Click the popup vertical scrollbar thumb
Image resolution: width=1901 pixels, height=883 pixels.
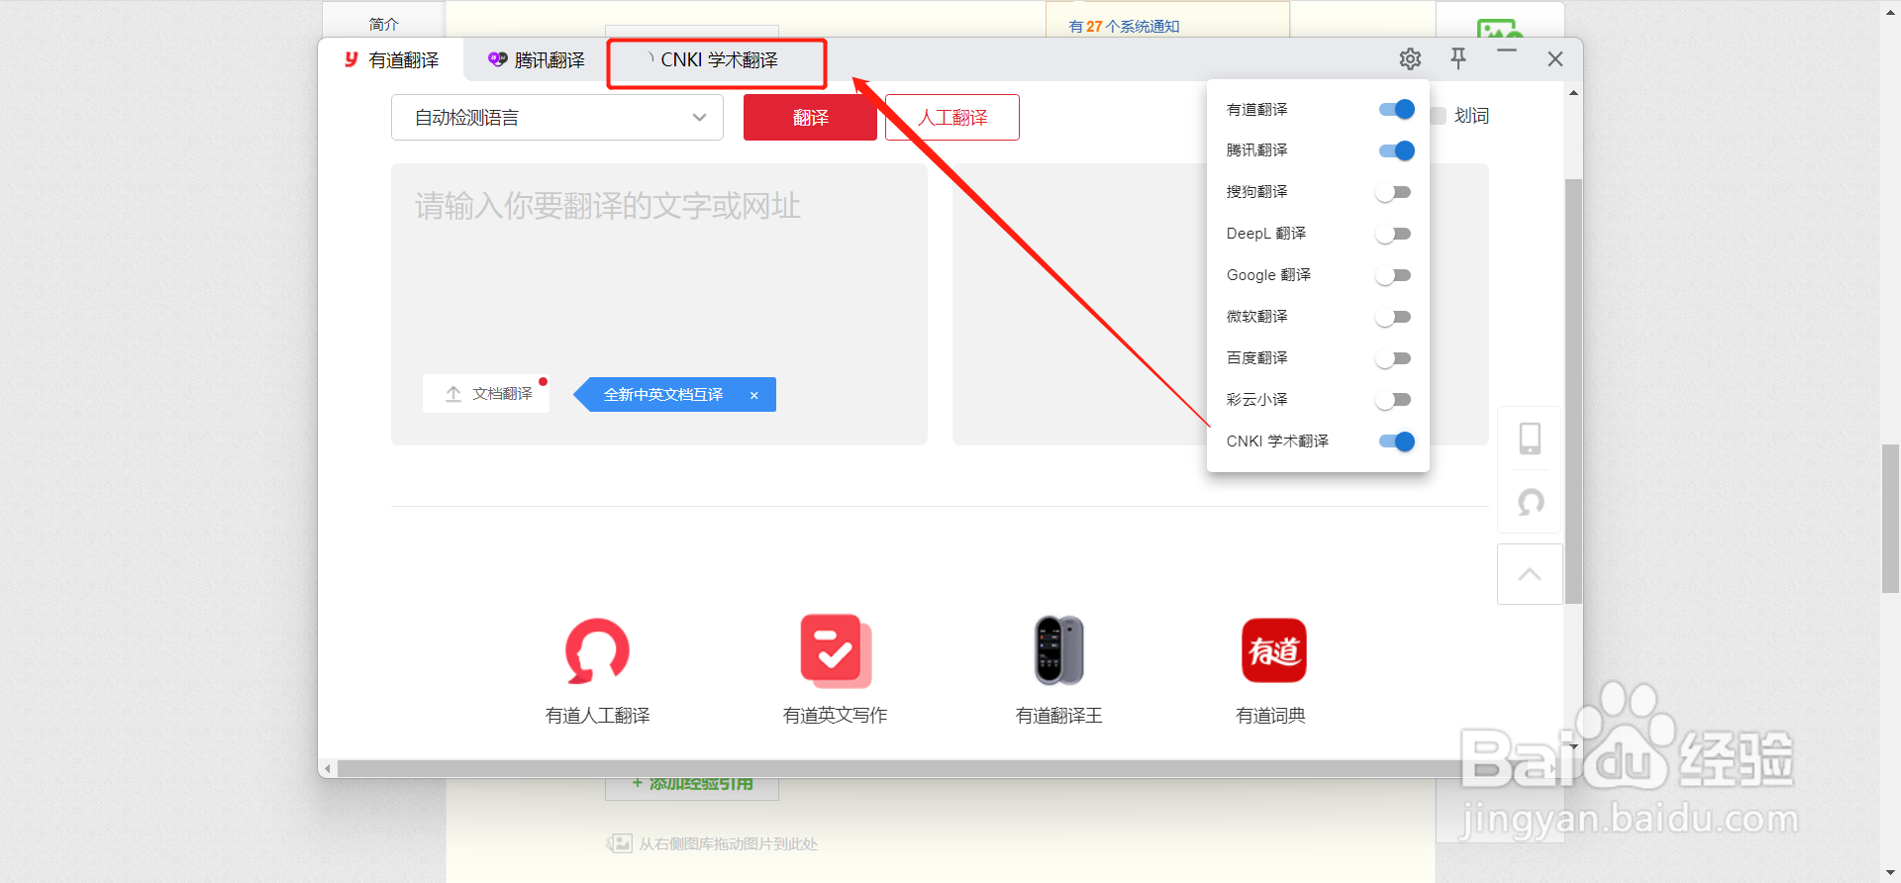click(1573, 391)
